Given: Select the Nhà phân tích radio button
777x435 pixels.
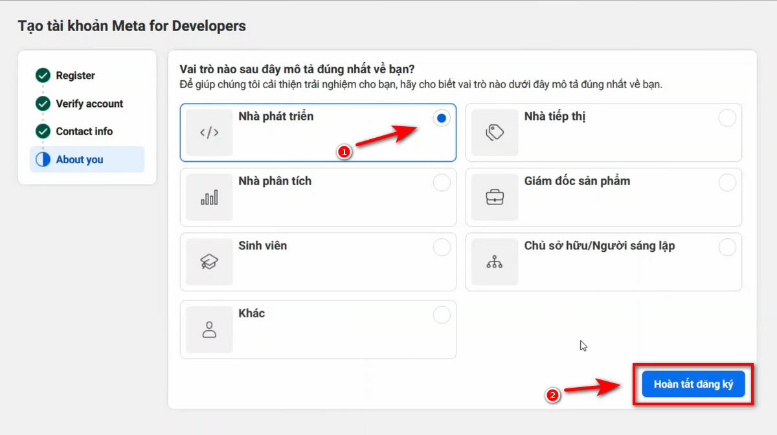Looking at the screenshot, I should (x=442, y=183).
